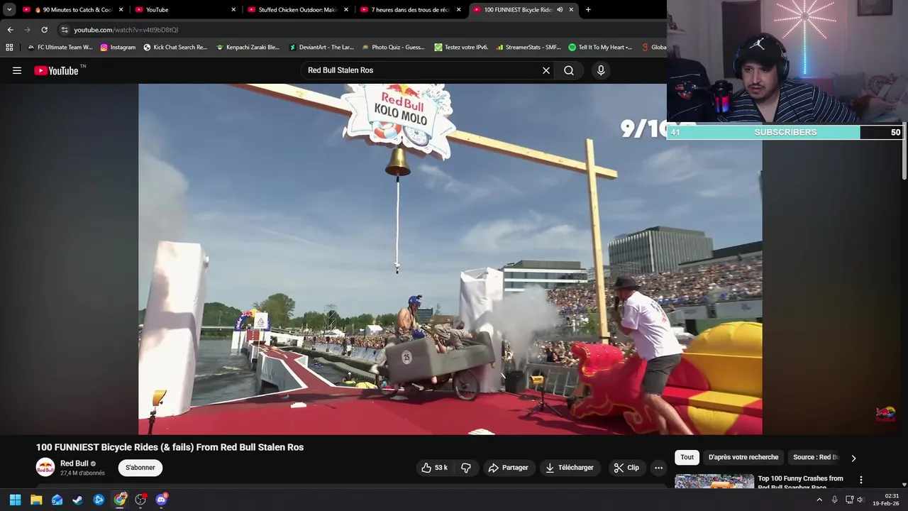Switch to Chrome on the taskbar
The height and width of the screenshot is (511, 908).
pos(120,500)
